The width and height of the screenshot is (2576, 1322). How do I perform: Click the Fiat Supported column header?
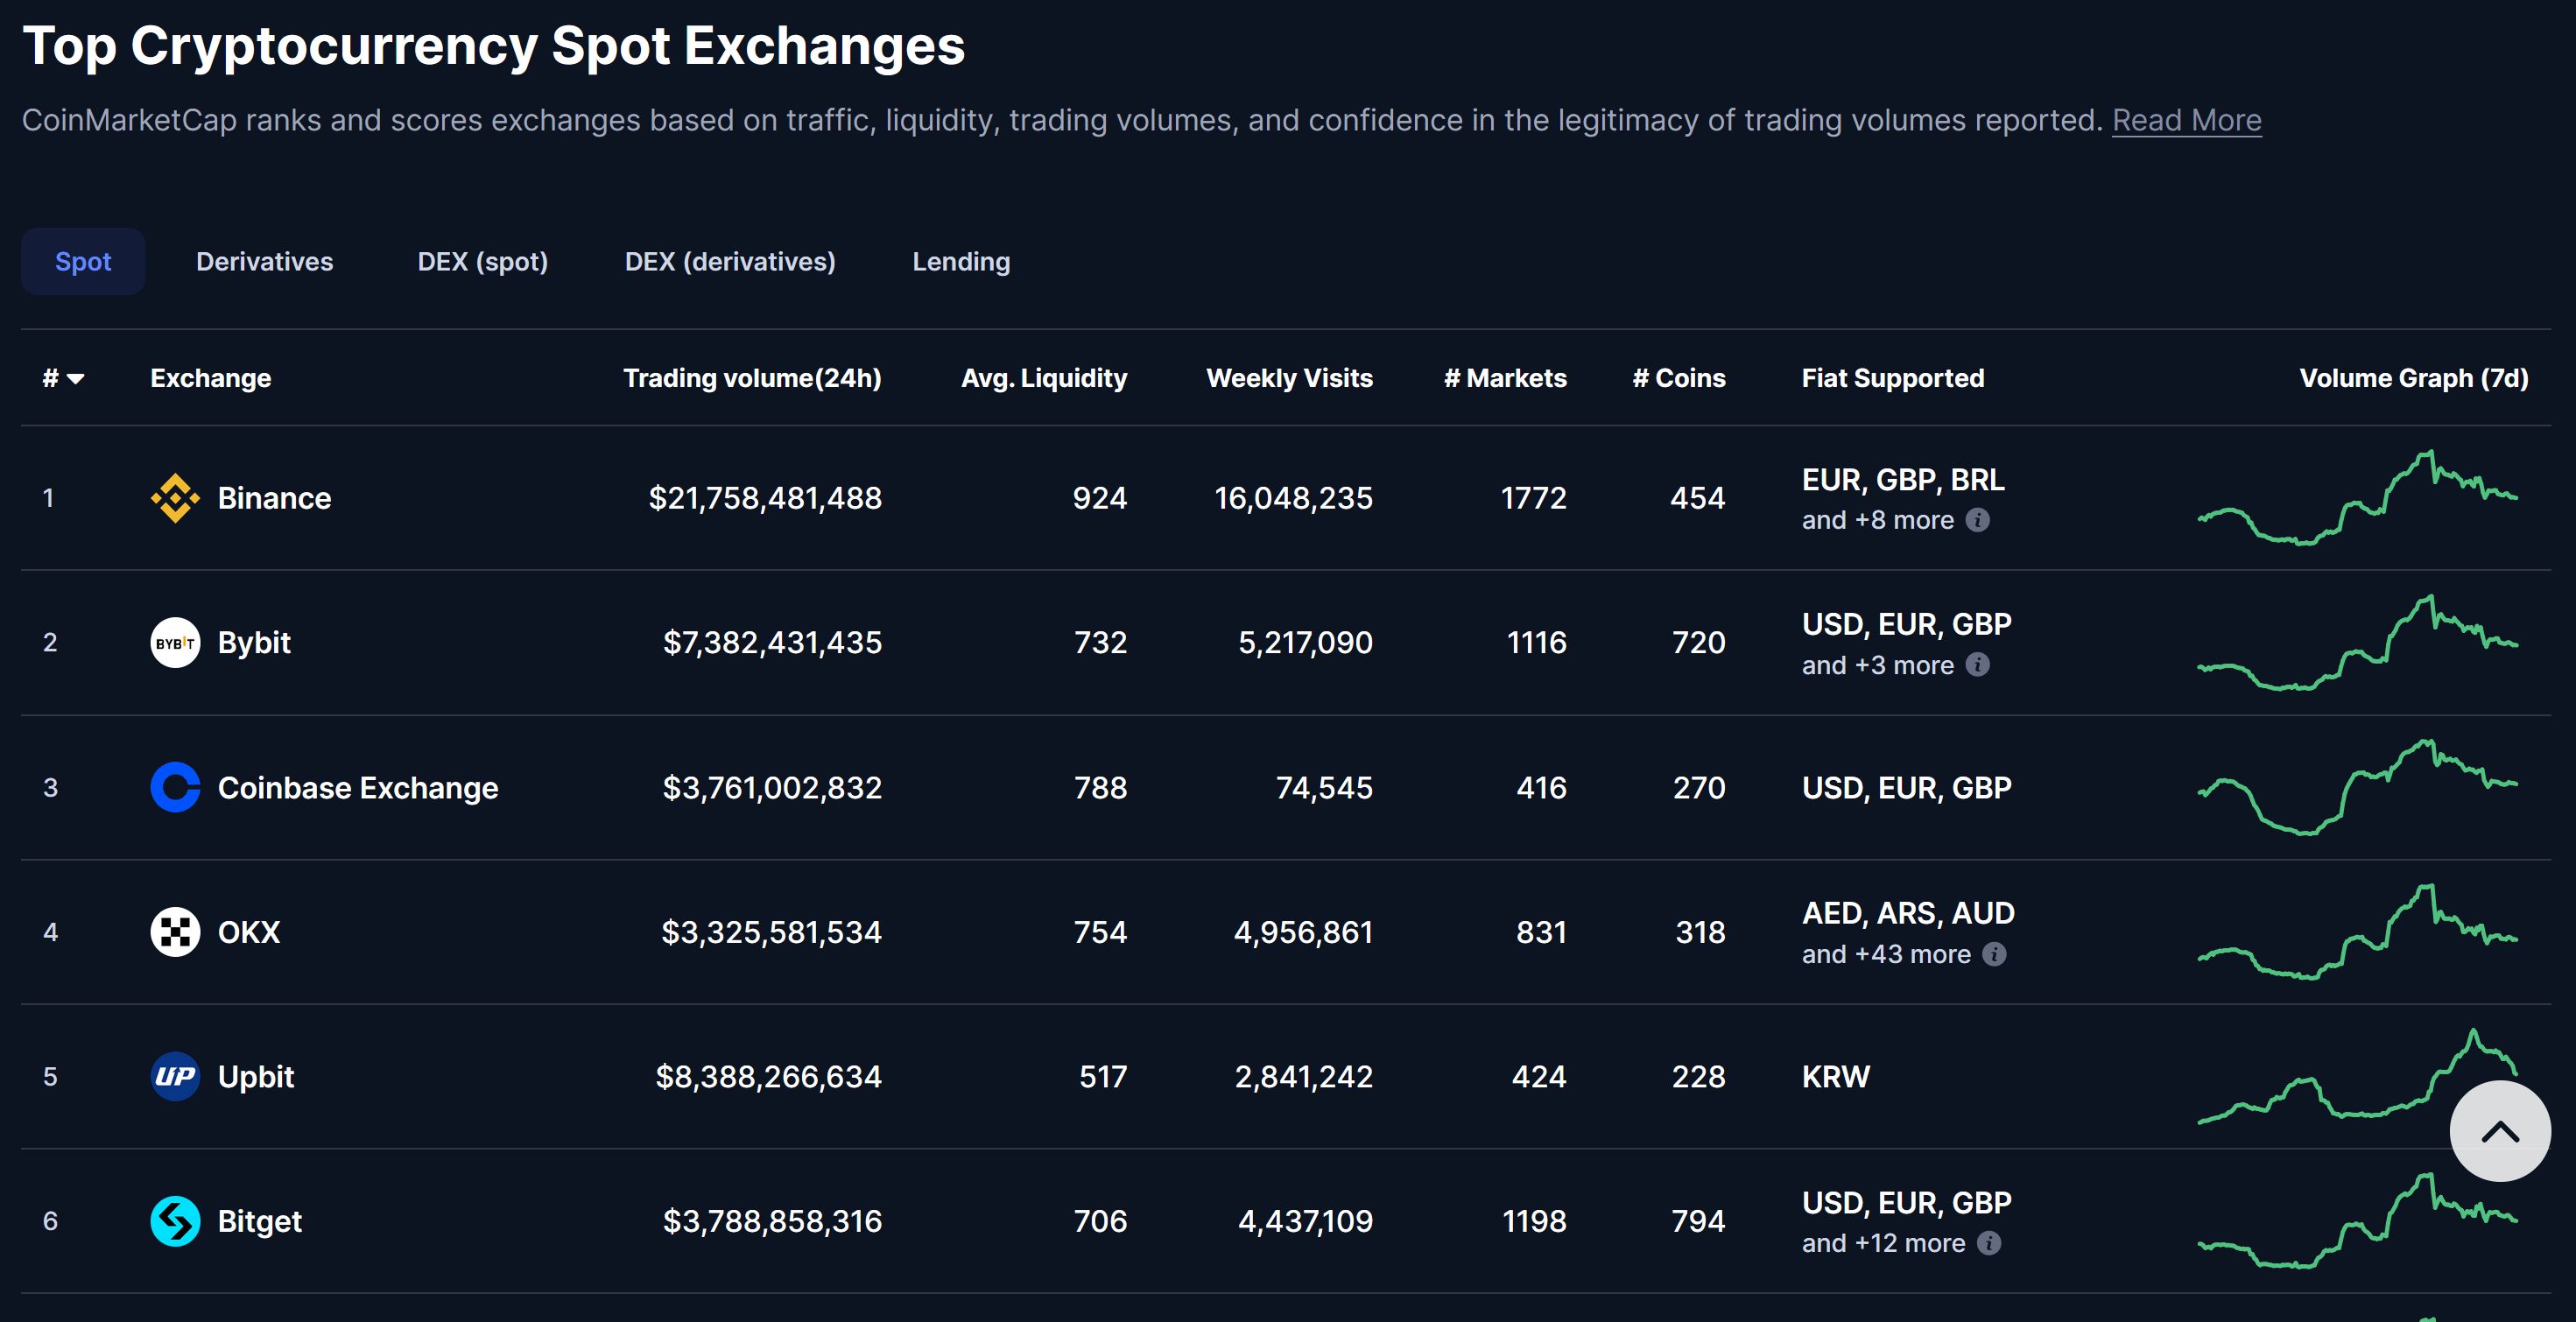1893,378
